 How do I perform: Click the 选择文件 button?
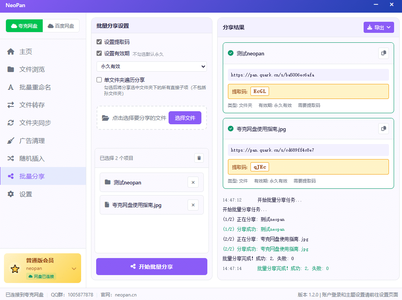[185, 118]
